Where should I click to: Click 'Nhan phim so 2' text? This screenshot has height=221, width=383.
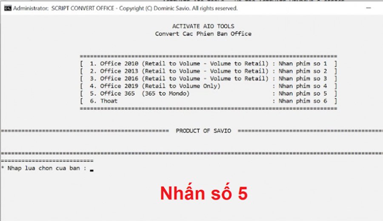(x=303, y=71)
